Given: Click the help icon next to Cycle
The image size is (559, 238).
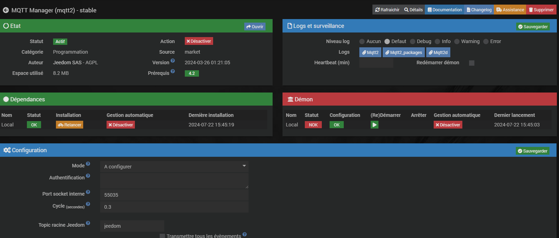Looking at the screenshot, I should 88,204.
